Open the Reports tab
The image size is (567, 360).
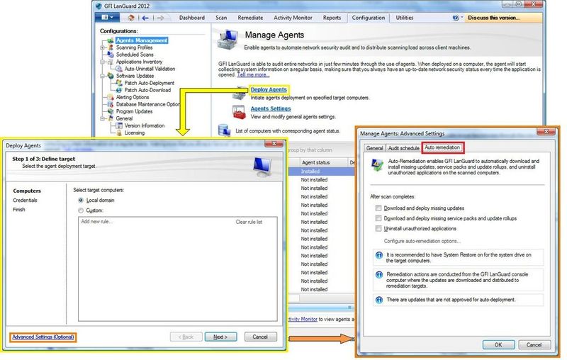coord(332,18)
